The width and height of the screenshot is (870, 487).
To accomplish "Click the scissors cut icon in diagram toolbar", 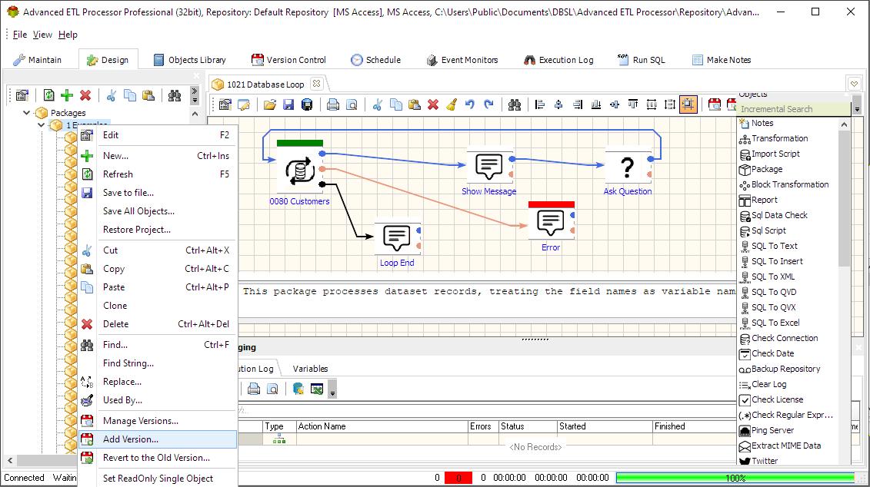I will 377,104.
